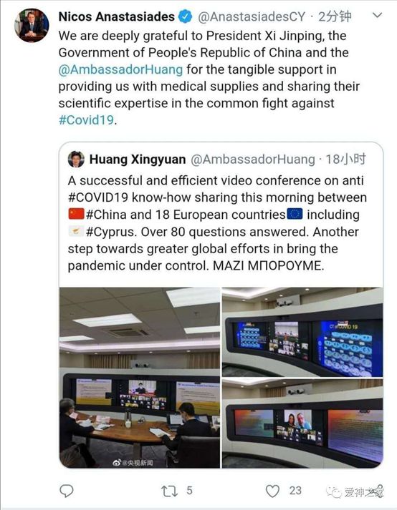Viewport: 397px width, 510px height.
Task: Open Huang Xingyuan's small avatar
Action: click(76, 160)
